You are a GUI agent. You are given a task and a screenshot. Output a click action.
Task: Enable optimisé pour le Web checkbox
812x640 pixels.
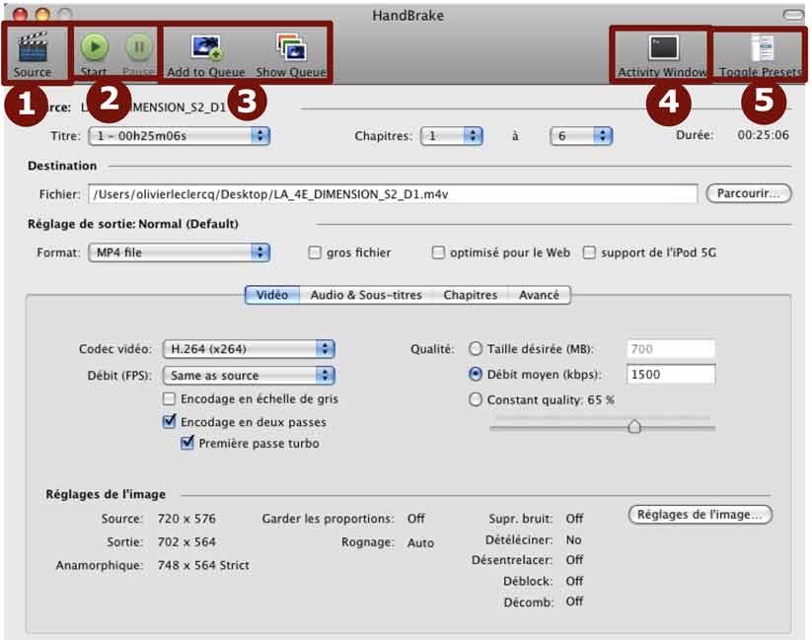click(x=438, y=252)
